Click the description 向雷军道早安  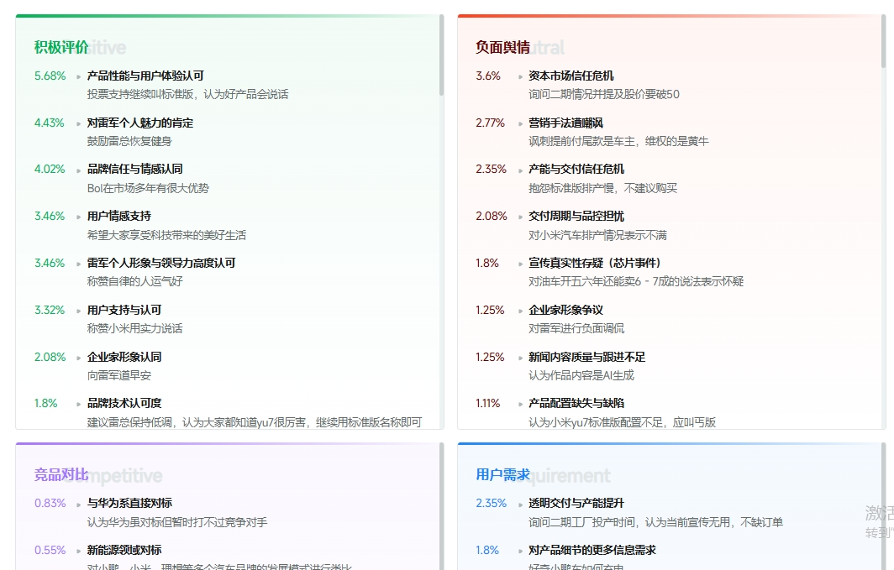(x=119, y=375)
